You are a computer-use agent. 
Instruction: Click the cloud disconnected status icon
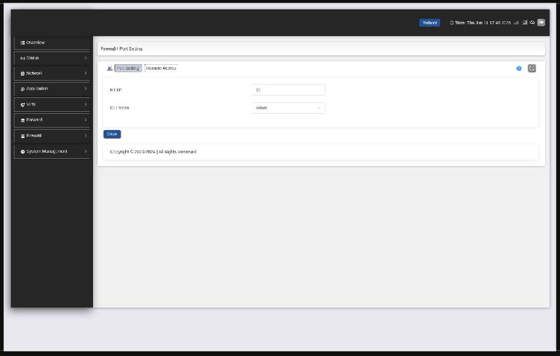[x=532, y=22]
